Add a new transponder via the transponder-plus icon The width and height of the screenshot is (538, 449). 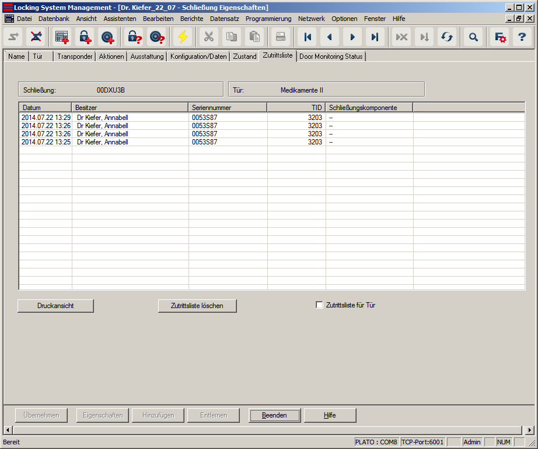click(x=109, y=37)
